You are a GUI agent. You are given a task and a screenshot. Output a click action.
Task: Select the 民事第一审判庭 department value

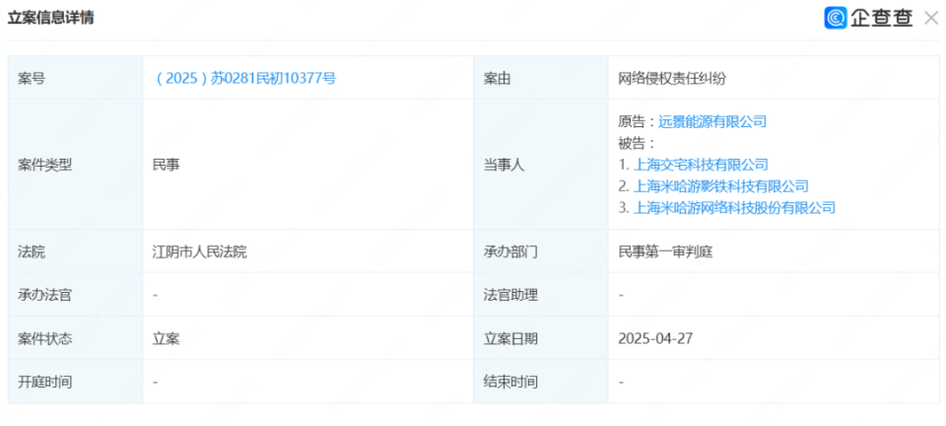665,251
